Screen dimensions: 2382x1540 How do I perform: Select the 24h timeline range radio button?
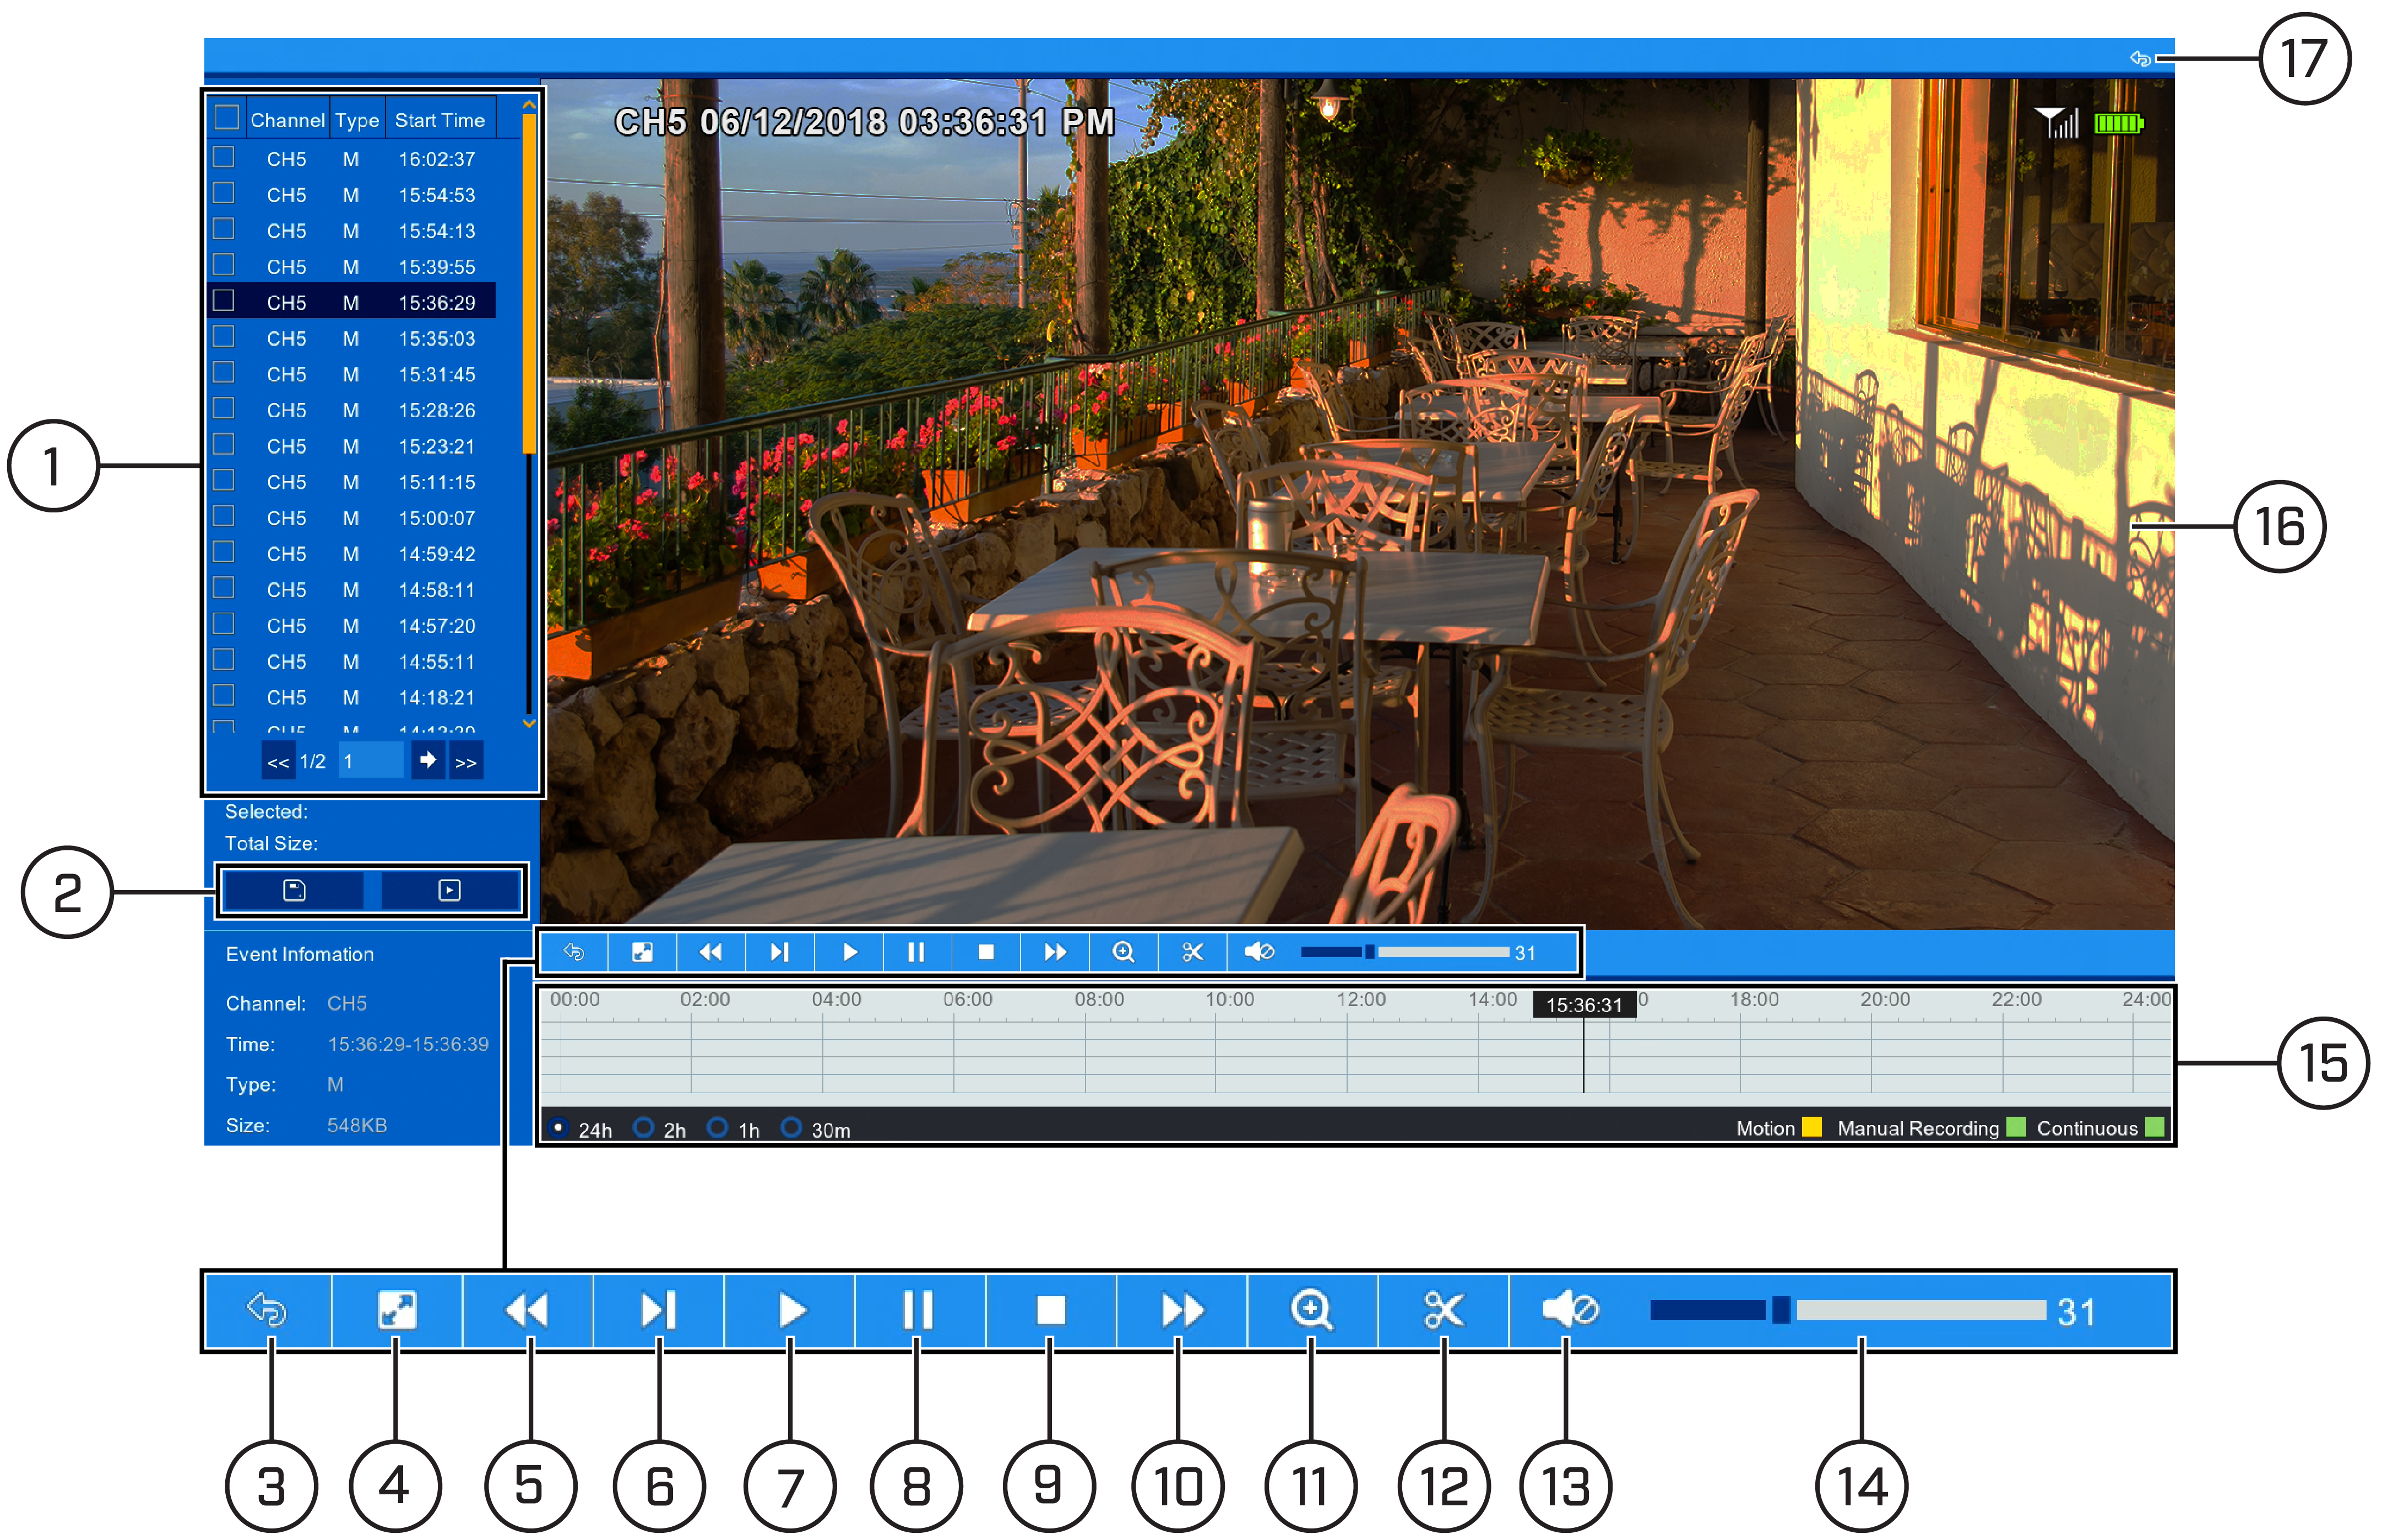pos(558,1128)
